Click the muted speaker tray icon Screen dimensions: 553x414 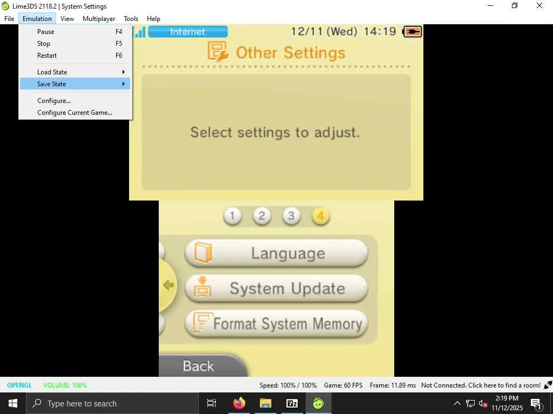pos(483,403)
